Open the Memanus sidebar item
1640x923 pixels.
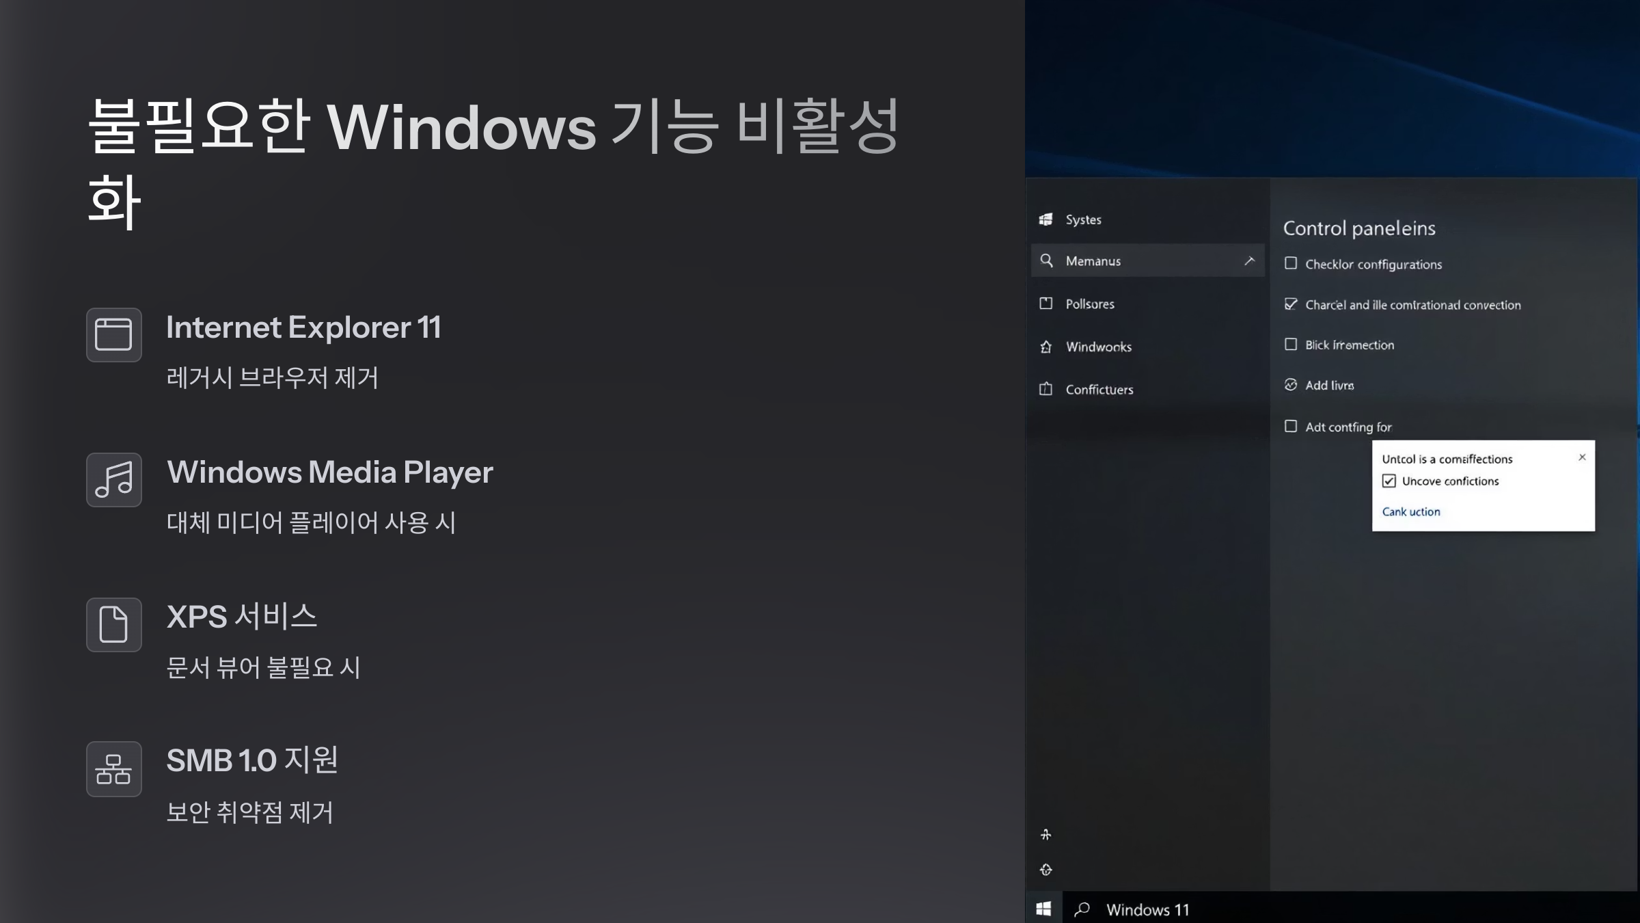click(1148, 260)
